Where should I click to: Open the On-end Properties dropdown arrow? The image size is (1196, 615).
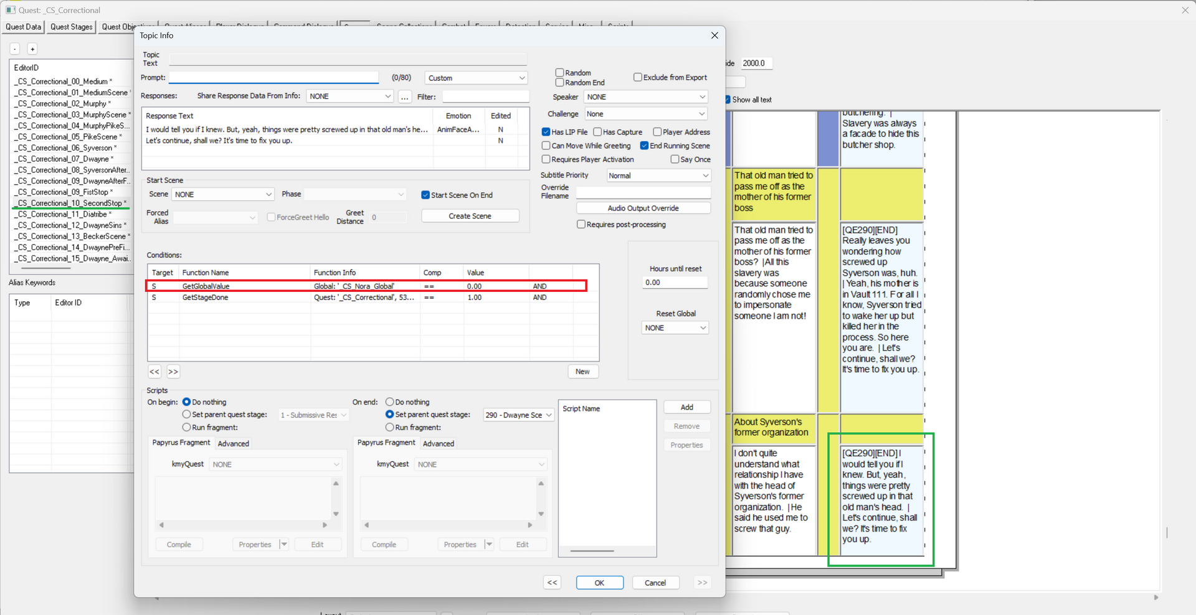click(489, 545)
